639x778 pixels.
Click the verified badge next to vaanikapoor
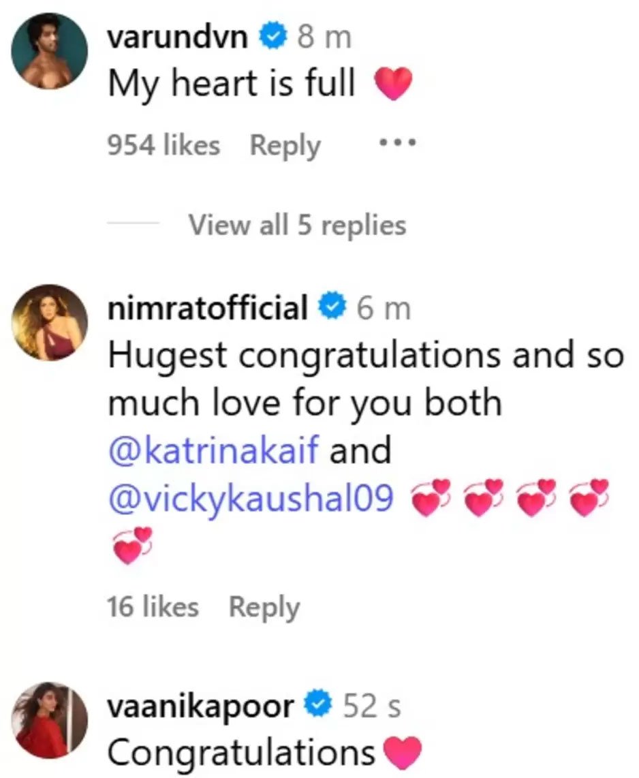(319, 707)
